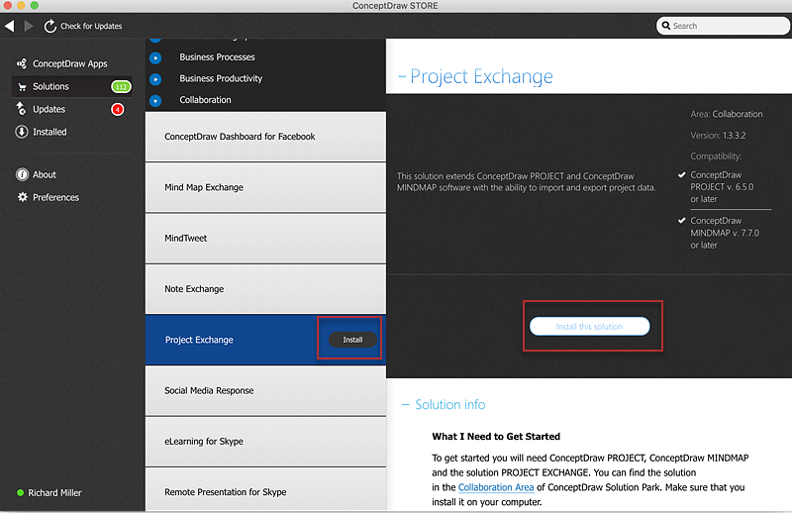Viewport: 792px width, 513px height.
Task: Select the Project Exchange row
Action: coord(265,340)
